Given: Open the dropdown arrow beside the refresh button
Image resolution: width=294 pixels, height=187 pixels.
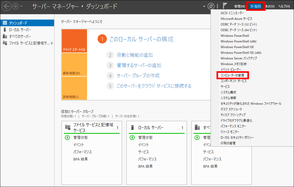Looking at the screenshot, I should (x=204, y=6).
